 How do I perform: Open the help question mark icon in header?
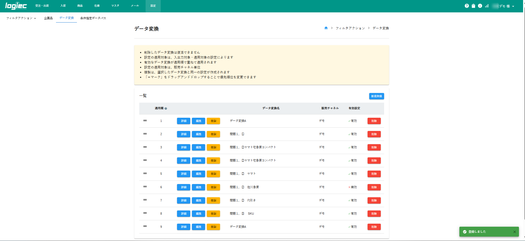(467, 6)
